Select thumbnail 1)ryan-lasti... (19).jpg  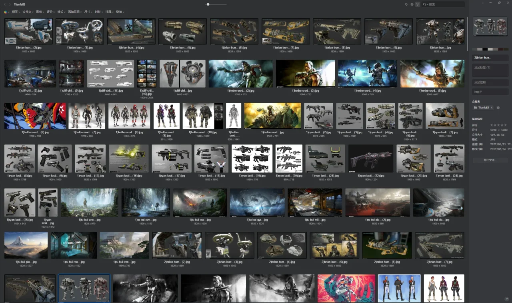252,159
